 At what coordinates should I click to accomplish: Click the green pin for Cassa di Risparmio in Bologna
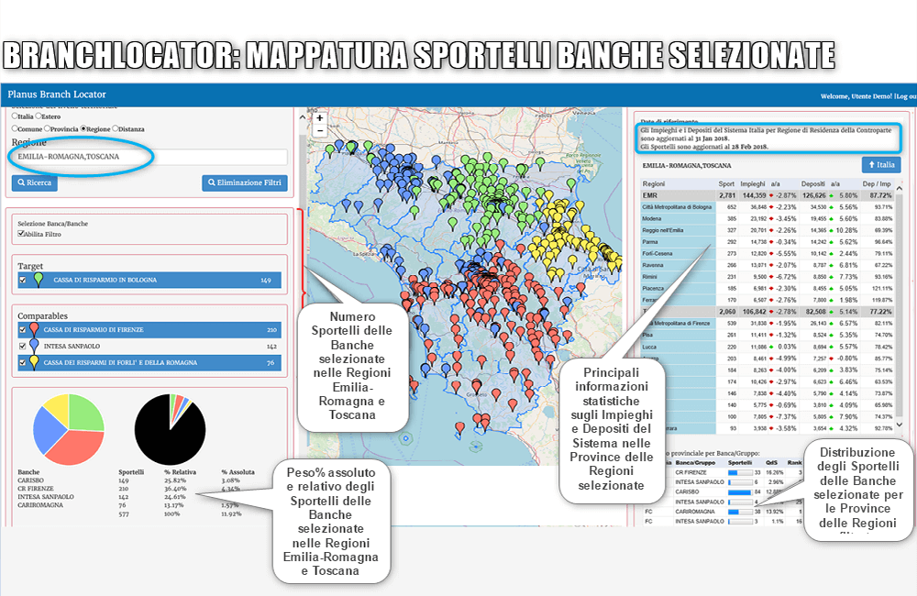(38, 280)
